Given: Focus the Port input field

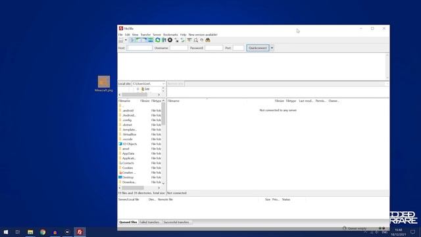Looking at the screenshot, I should pyautogui.click(x=238, y=48).
